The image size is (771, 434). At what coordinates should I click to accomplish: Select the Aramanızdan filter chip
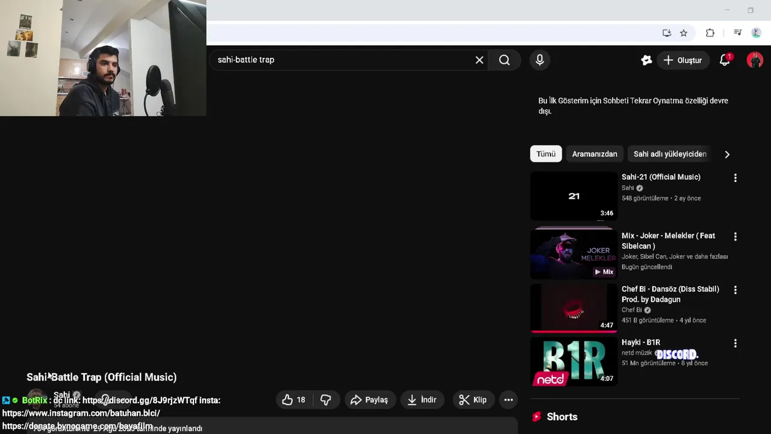tap(595, 154)
